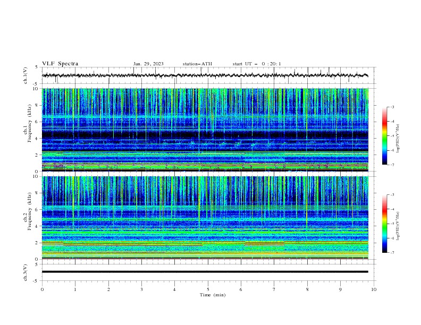The width and height of the screenshot is (421, 325).
Task: Select the "start UT = 0 :20: 1" text
Action: tap(257, 64)
